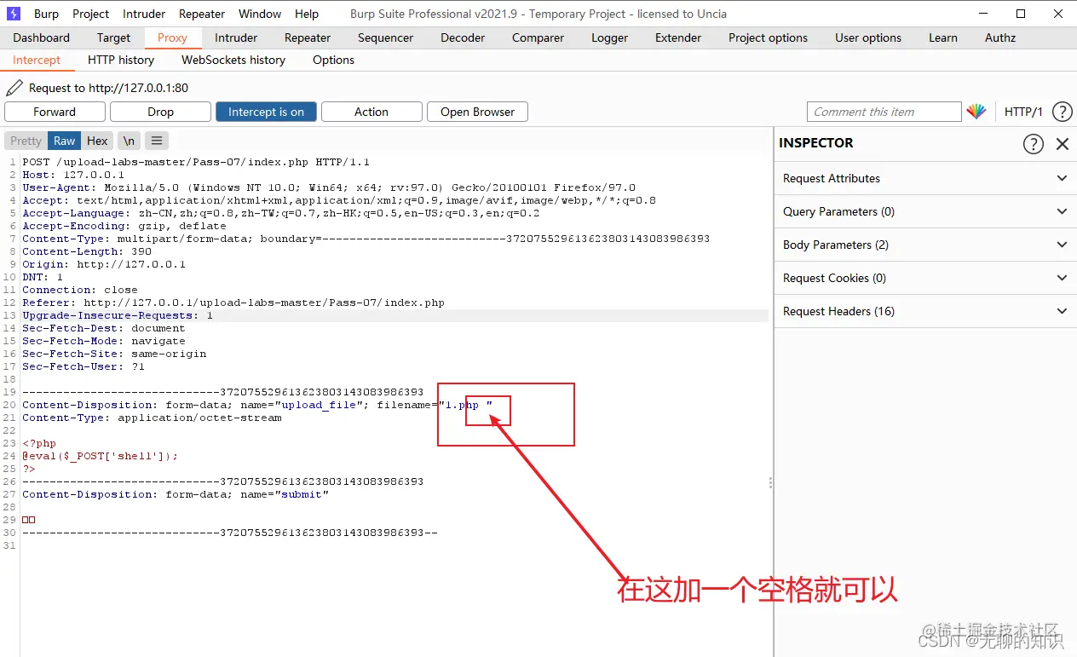Open the Sequencer tab
The width and height of the screenshot is (1077, 657).
[x=385, y=37]
